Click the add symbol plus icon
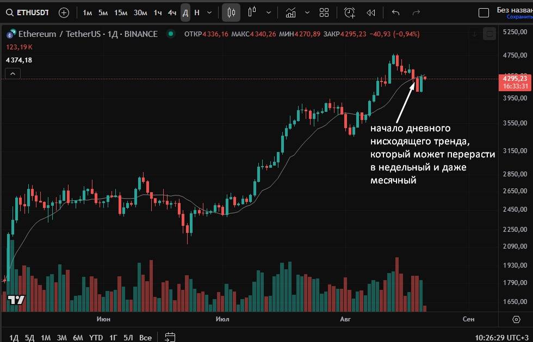 (64, 12)
